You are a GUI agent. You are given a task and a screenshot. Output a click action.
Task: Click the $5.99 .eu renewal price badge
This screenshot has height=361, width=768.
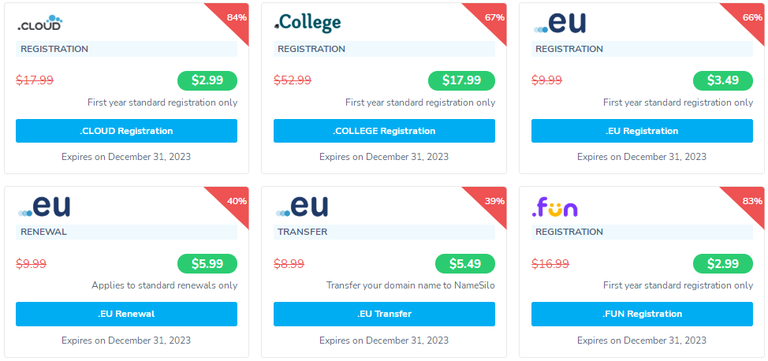[x=207, y=263]
